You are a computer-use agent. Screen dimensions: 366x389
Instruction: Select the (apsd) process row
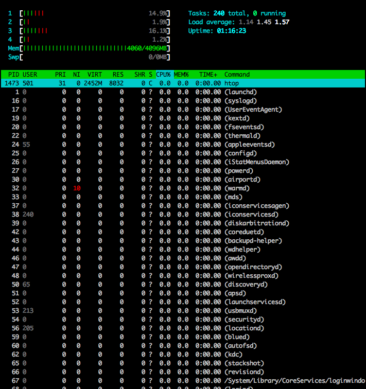click(183, 293)
